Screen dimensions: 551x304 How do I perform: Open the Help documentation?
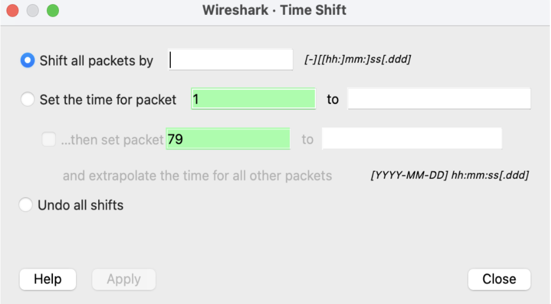[x=47, y=279]
